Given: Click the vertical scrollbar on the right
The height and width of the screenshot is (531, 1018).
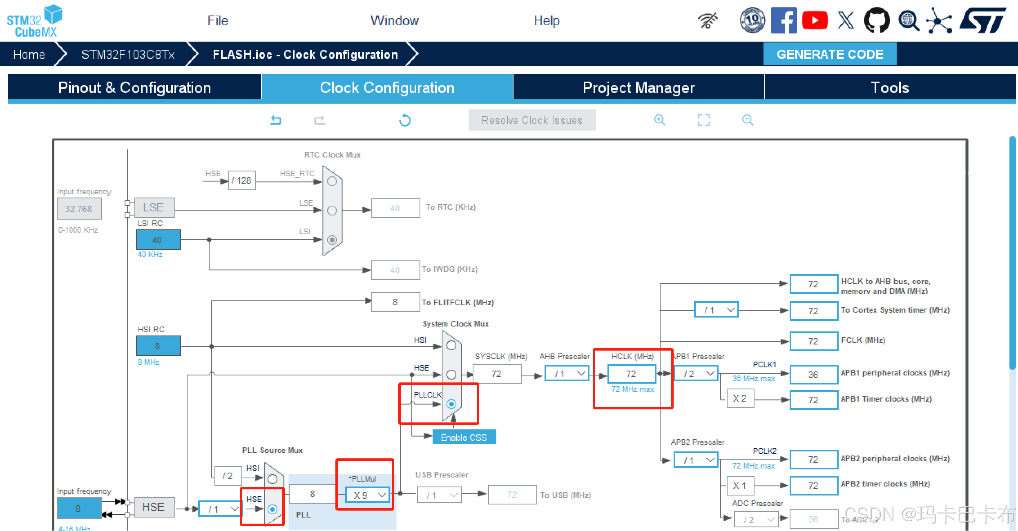Looking at the screenshot, I should [x=1012, y=253].
